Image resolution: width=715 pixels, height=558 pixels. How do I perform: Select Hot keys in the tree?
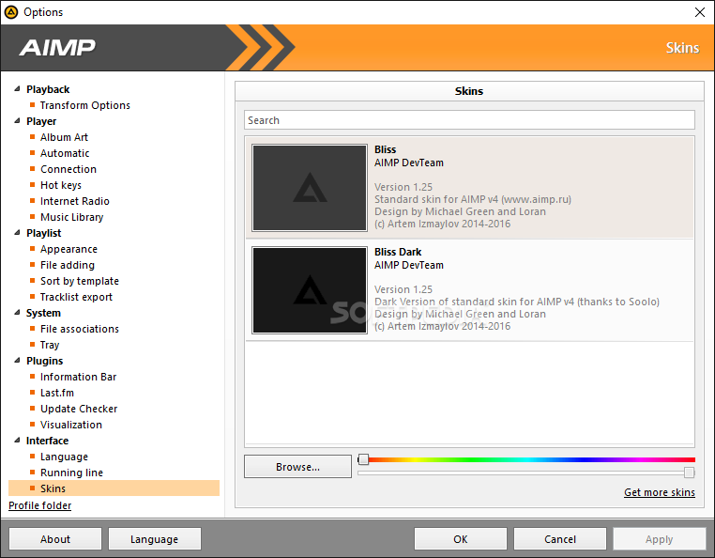coord(61,185)
